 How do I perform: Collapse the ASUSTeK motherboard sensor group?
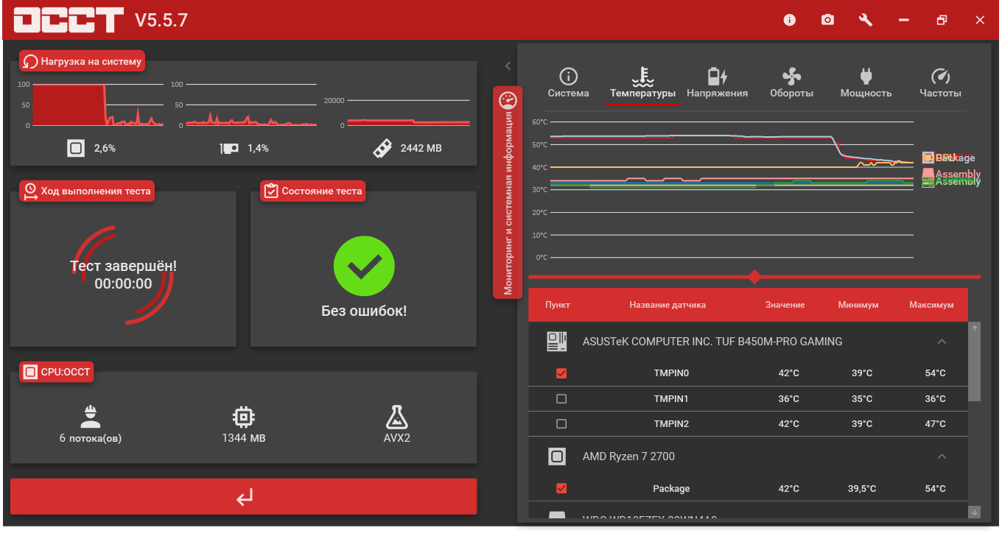[x=942, y=342]
